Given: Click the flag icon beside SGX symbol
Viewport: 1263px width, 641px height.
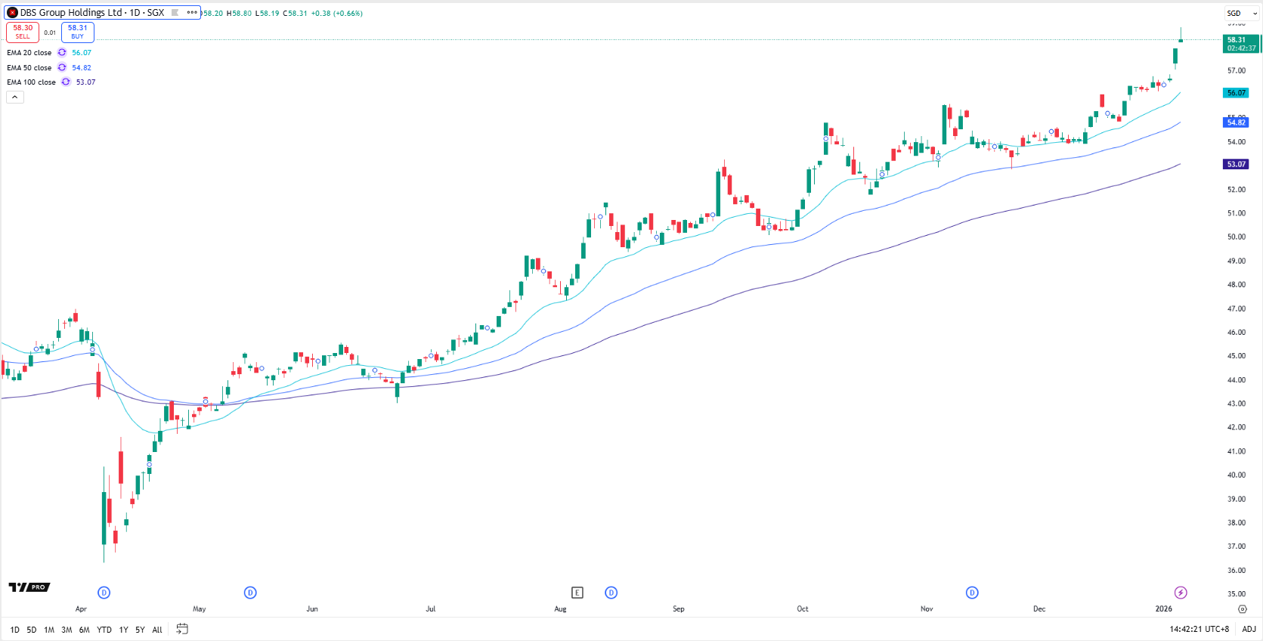Looking at the screenshot, I should [175, 13].
